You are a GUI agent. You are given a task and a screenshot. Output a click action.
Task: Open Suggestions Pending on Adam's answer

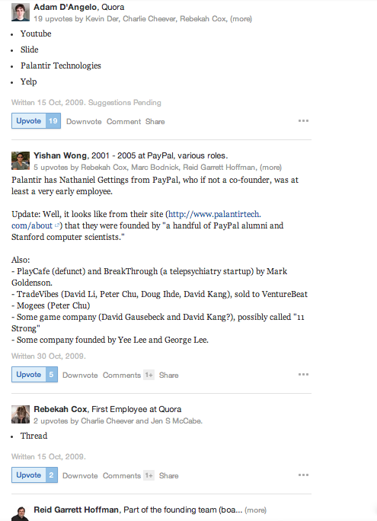point(125,103)
